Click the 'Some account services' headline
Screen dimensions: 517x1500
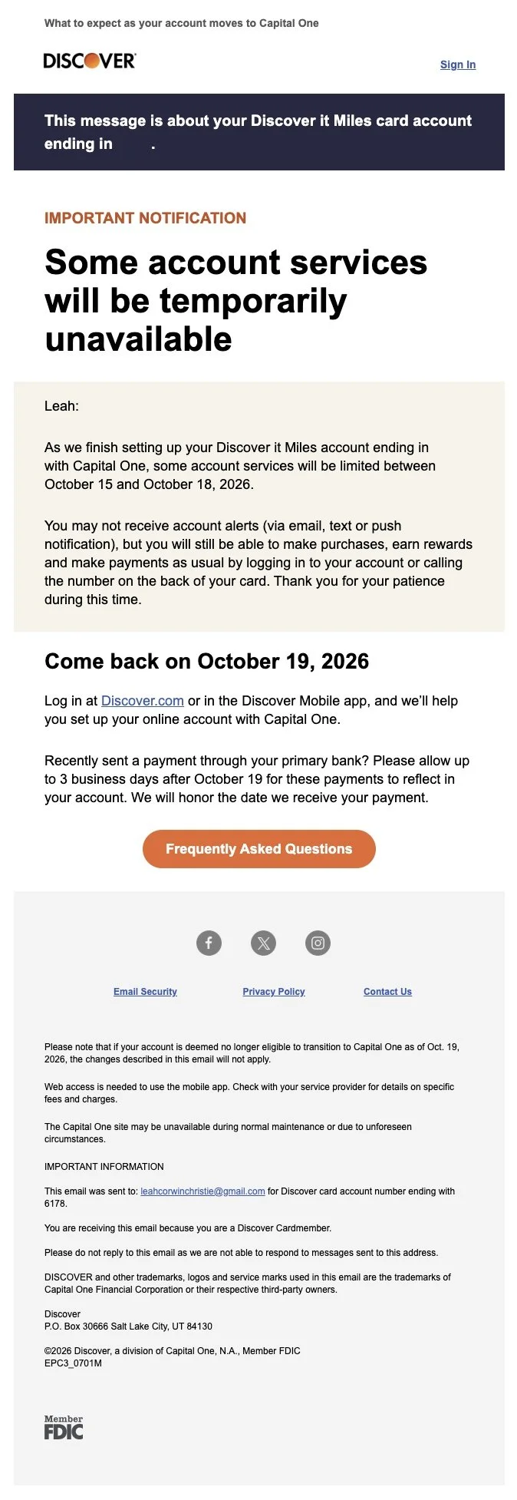(x=236, y=301)
